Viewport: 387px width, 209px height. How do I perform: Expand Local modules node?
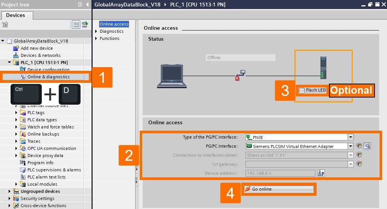point(16,184)
